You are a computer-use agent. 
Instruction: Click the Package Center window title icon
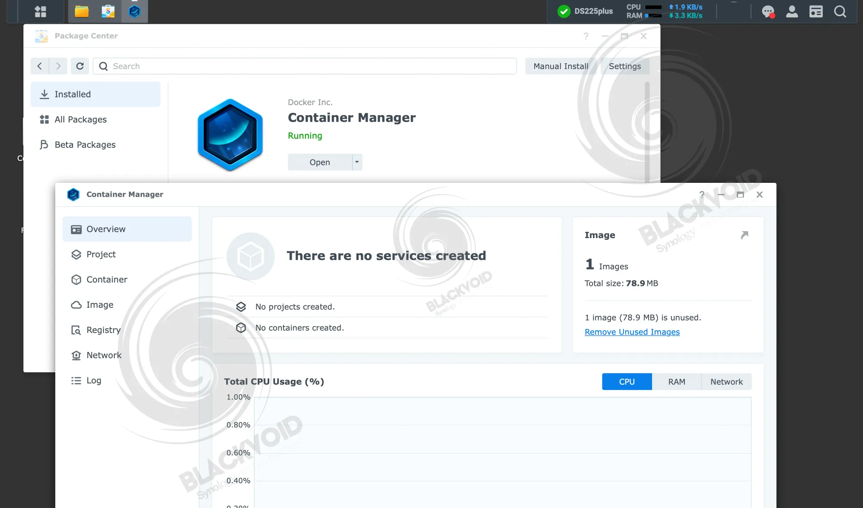[41, 36]
